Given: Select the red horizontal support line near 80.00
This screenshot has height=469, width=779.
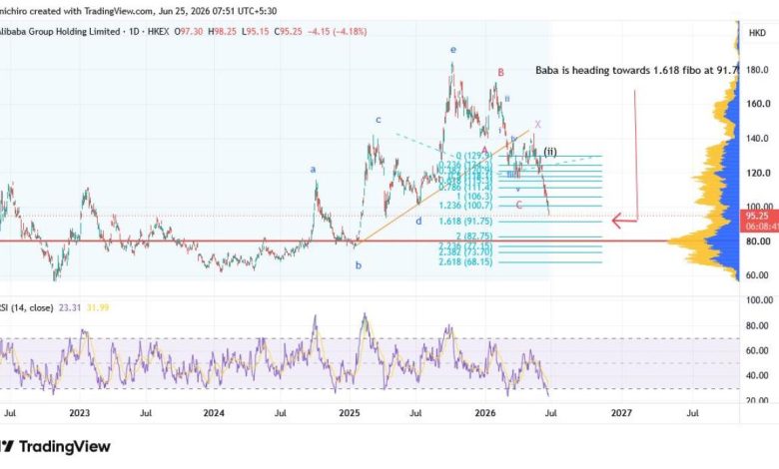Looking at the screenshot, I should click(333, 241).
